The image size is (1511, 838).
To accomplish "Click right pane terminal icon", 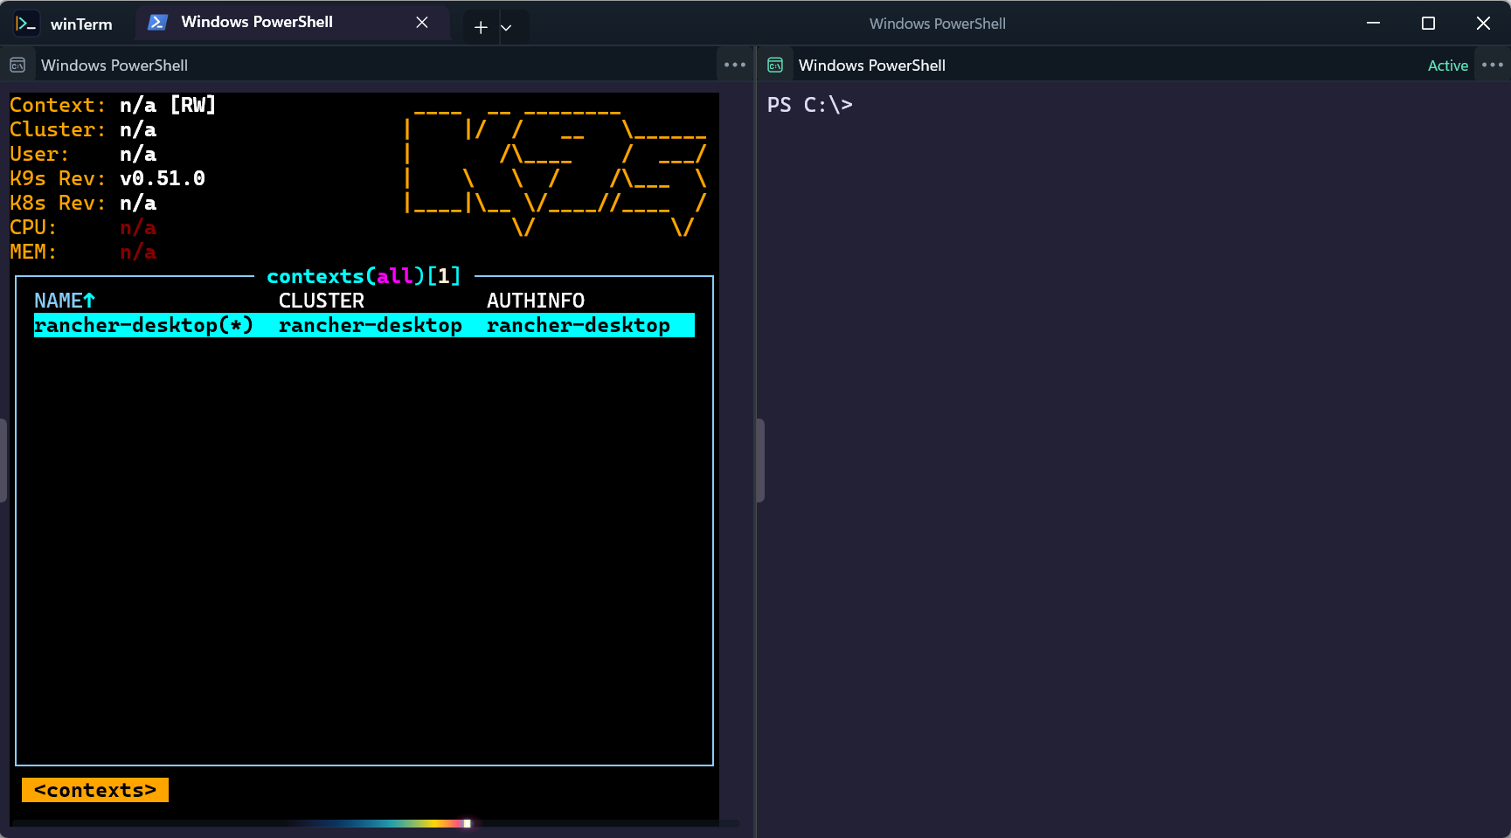I will (775, 66).
